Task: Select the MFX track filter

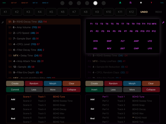Action: point(154,24)
